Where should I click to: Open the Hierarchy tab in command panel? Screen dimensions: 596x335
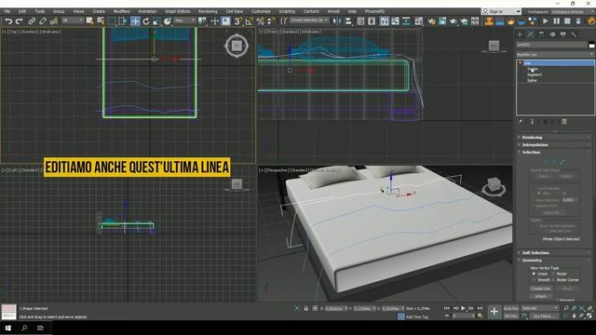(542, 34)
